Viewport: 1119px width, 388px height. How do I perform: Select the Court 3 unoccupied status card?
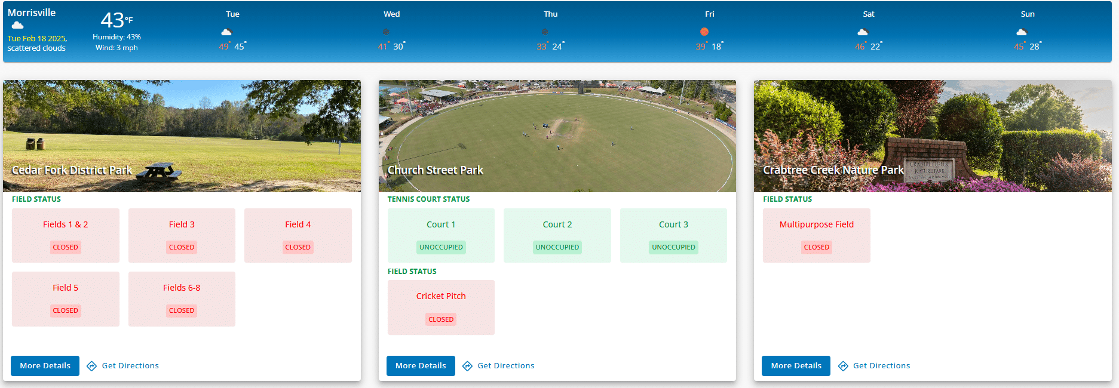point(673,235)
